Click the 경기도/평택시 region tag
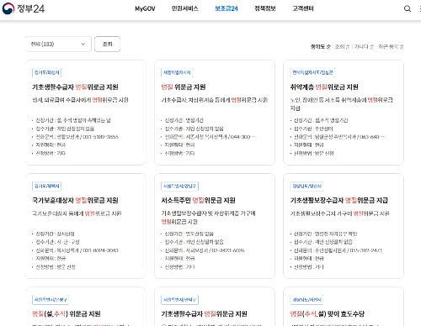The height and width of the screenshot is (326, 421). [x=47, y=186]
